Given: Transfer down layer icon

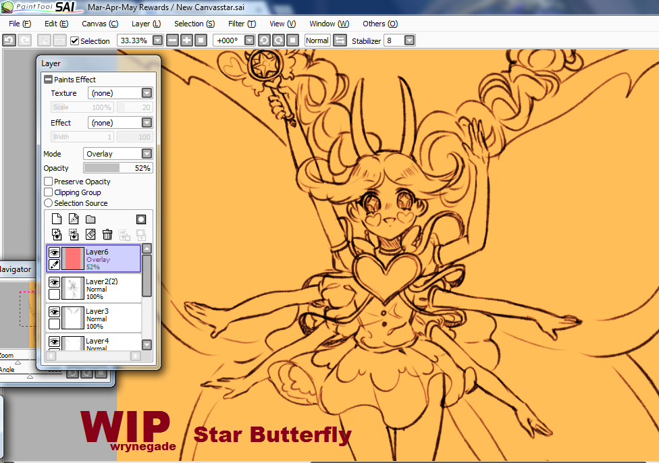Looking at the screenshot, I should [x=56, y=234].
